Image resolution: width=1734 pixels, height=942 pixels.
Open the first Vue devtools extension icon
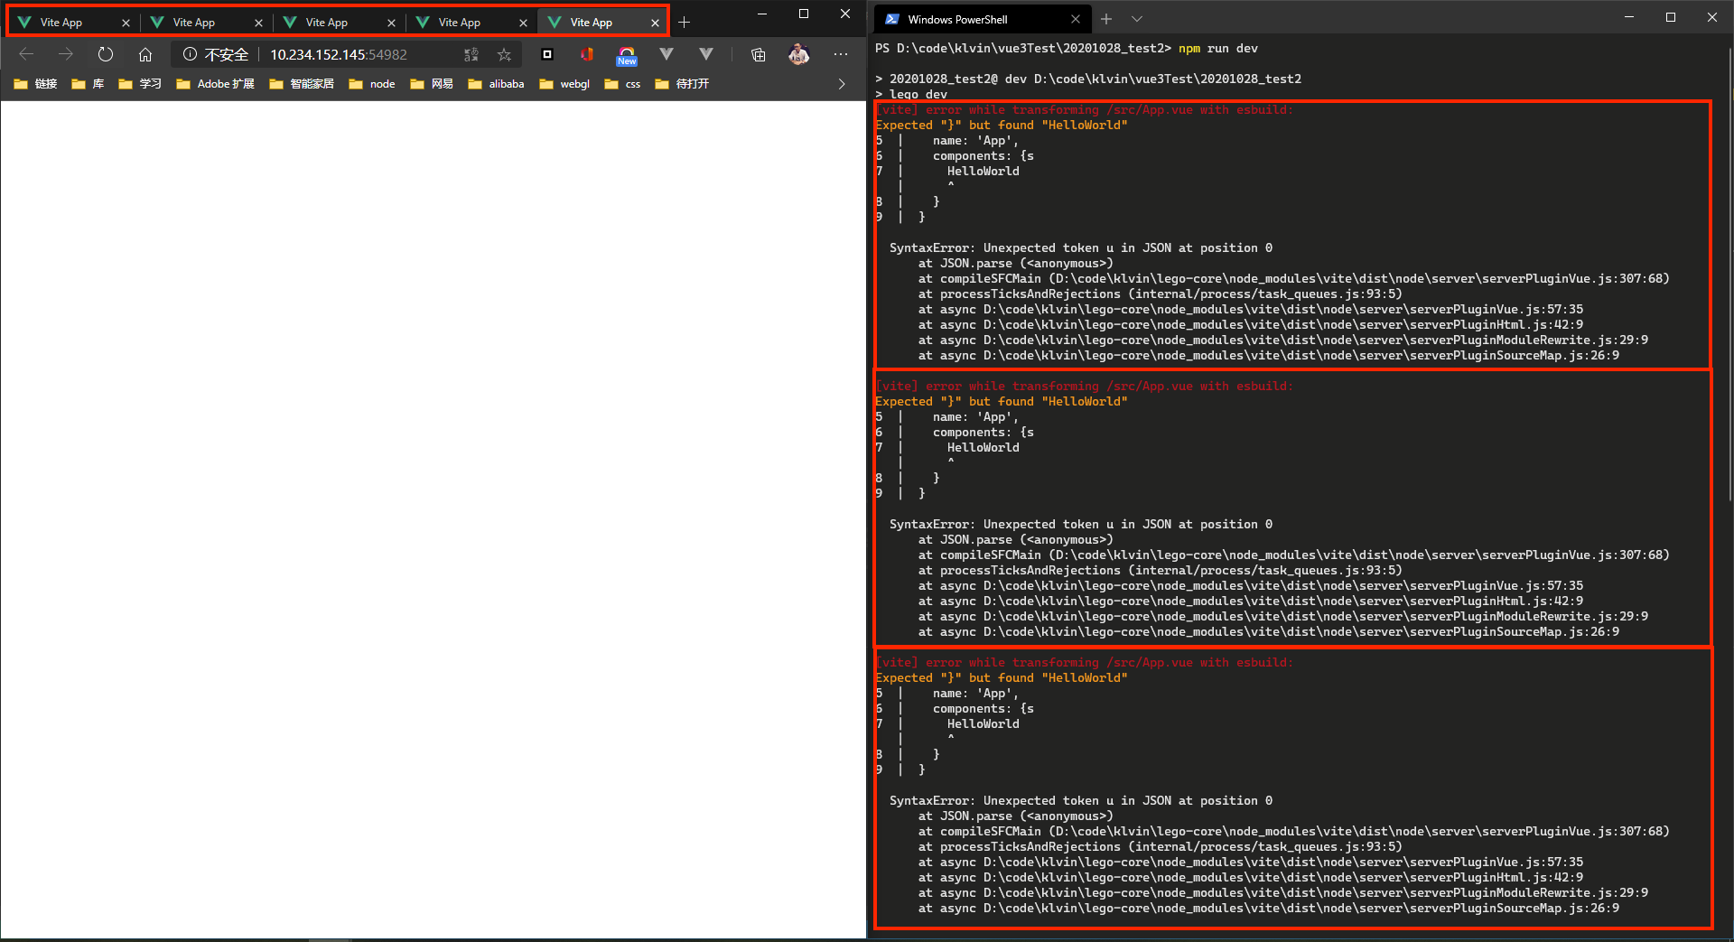click(x=667, y=54)
